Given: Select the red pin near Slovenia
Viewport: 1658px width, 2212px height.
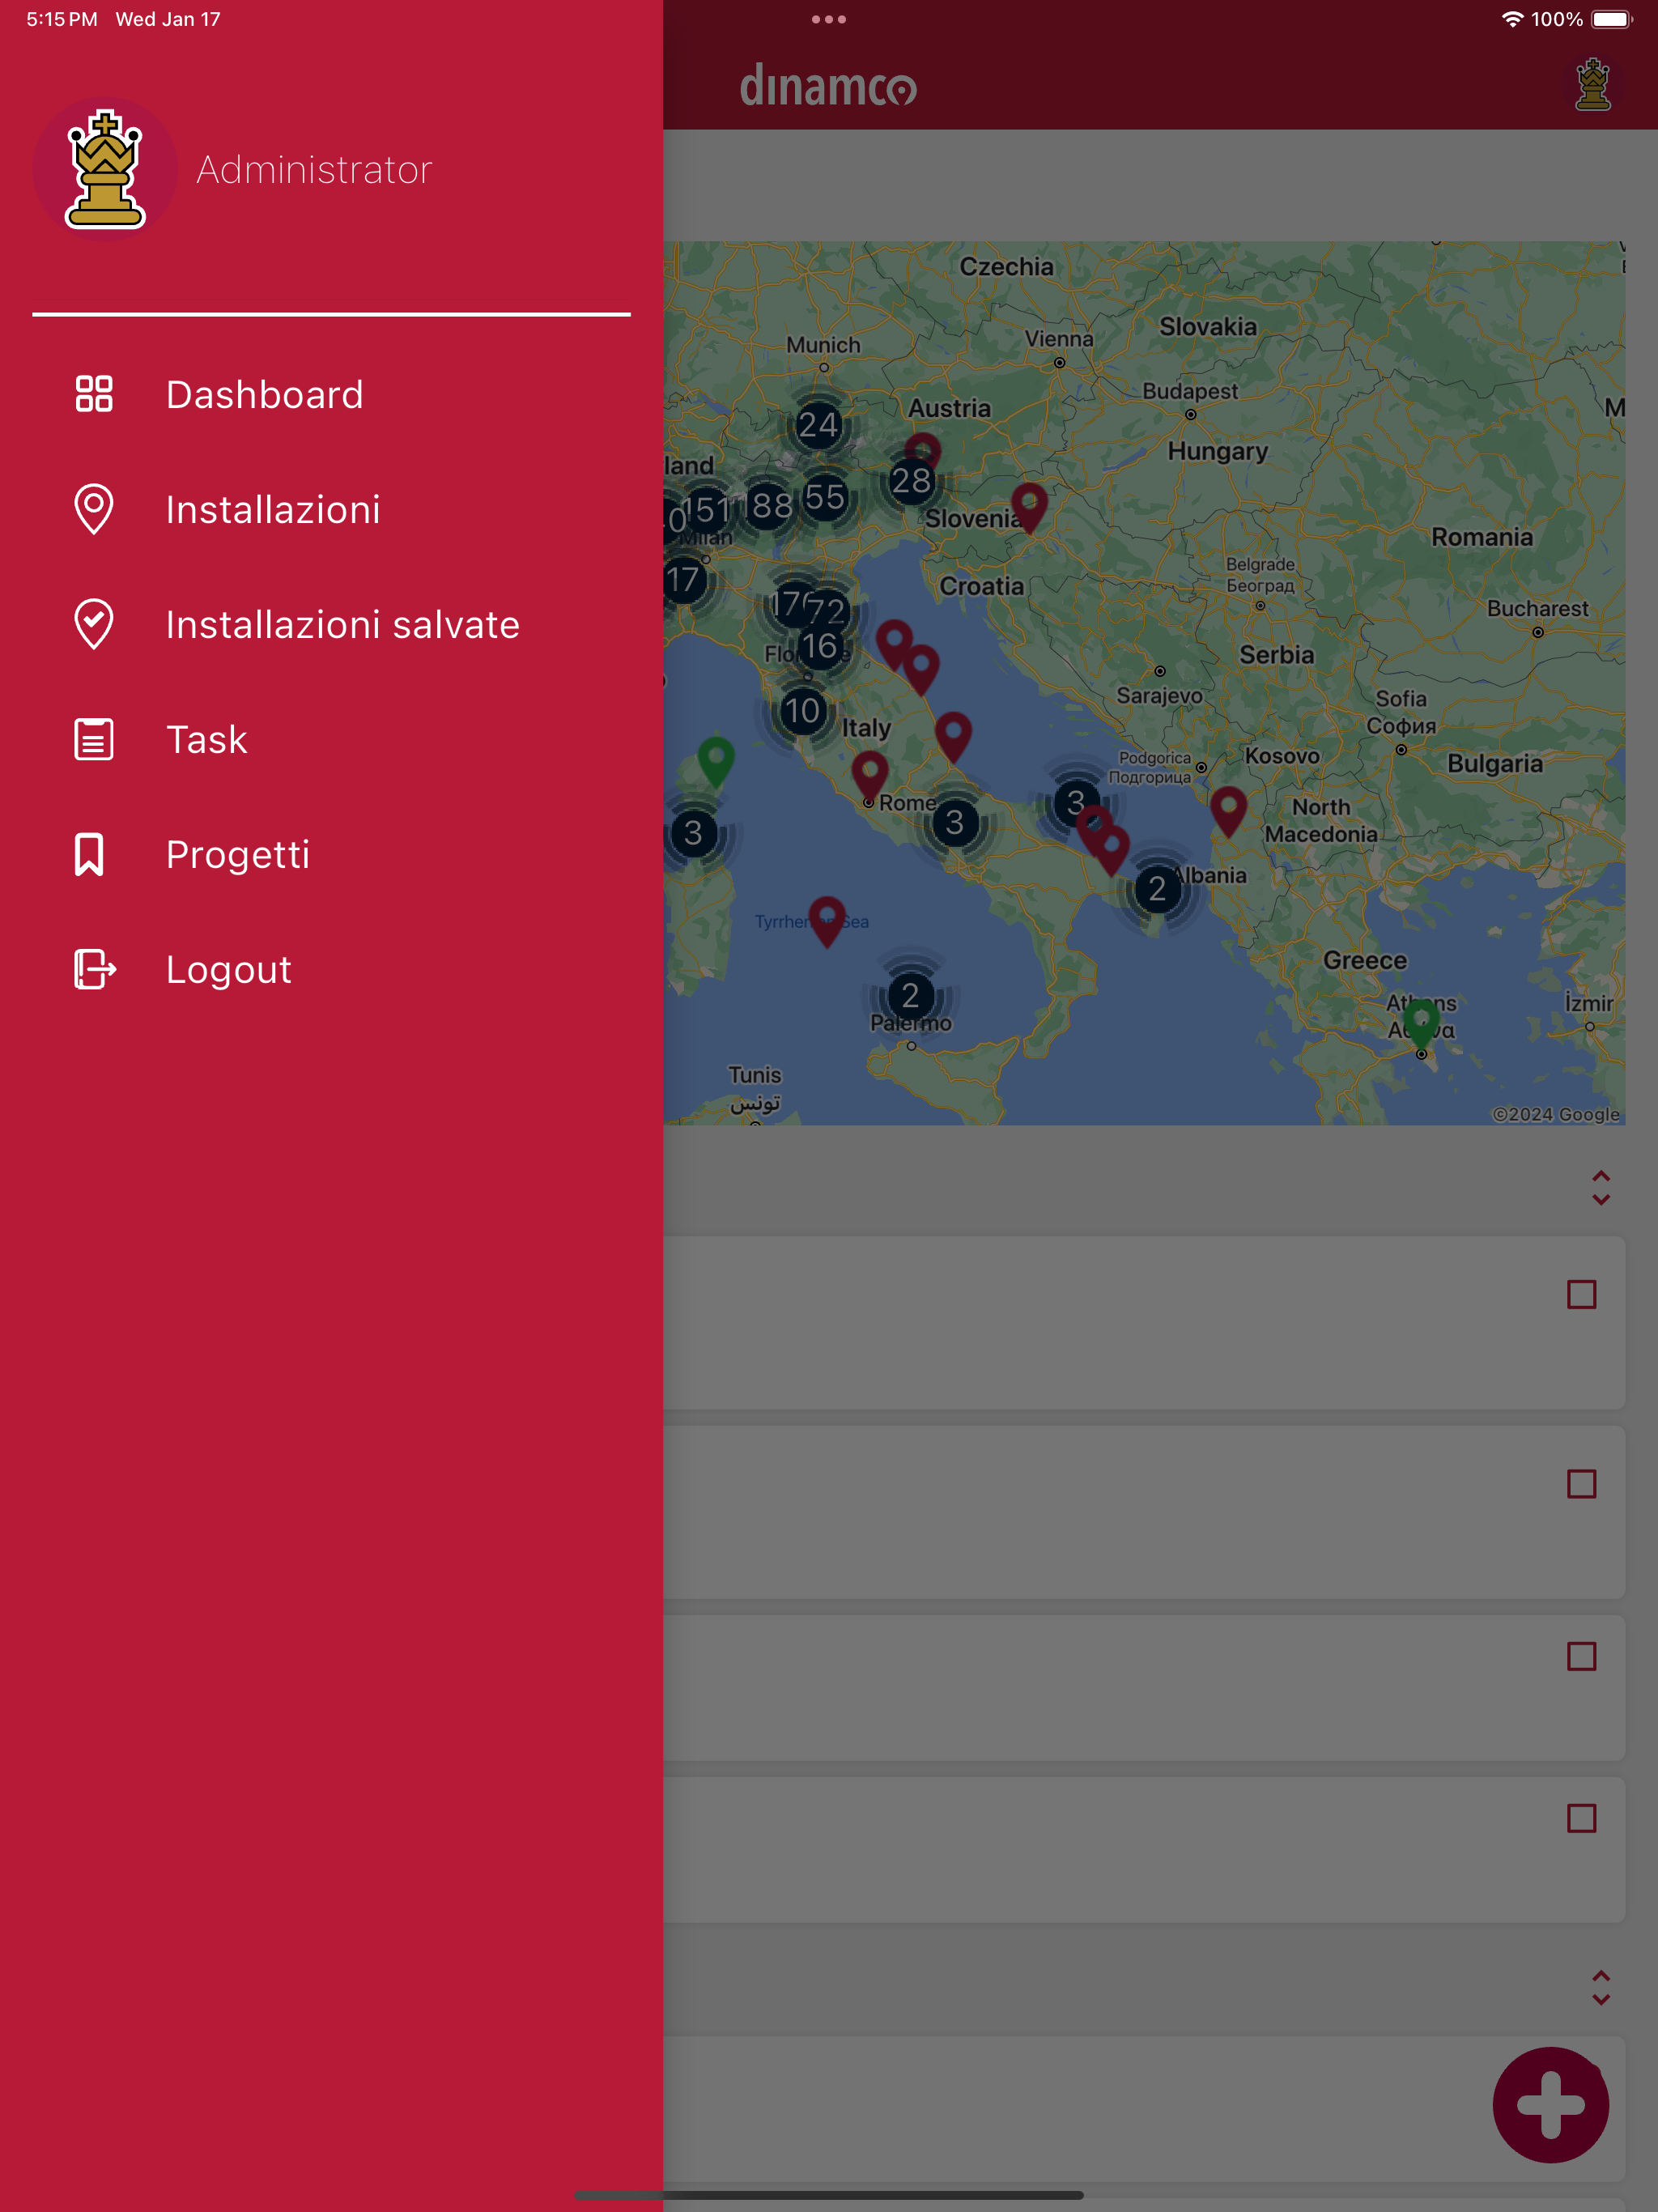Looking at the screenshot, I should [1029, 508].
